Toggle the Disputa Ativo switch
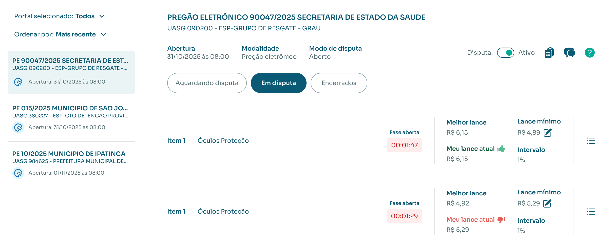 point(505,53)
